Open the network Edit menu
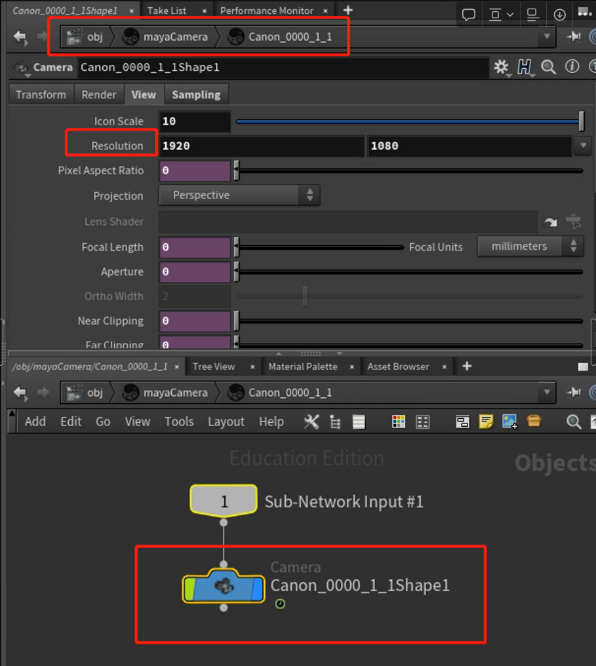 [x=71, y=421]
